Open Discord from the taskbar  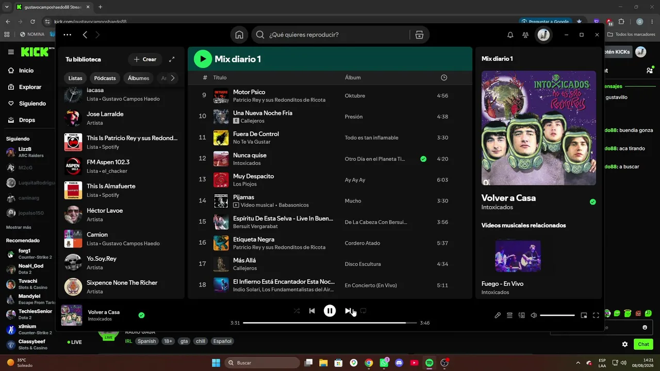[x=399, y=363]
